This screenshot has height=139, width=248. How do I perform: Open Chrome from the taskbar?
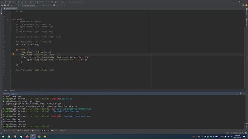(x=39, y=136)
